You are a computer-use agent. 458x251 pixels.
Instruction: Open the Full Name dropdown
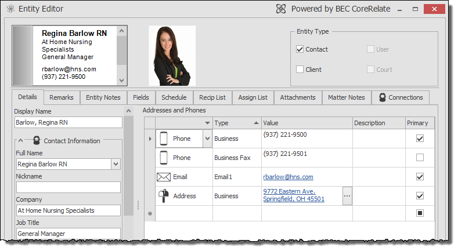[x=116, y=165]
